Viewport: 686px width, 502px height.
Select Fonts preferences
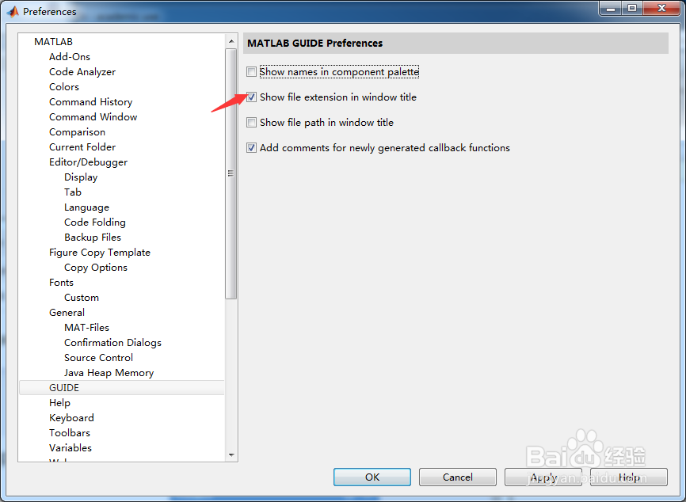(61, 283)
